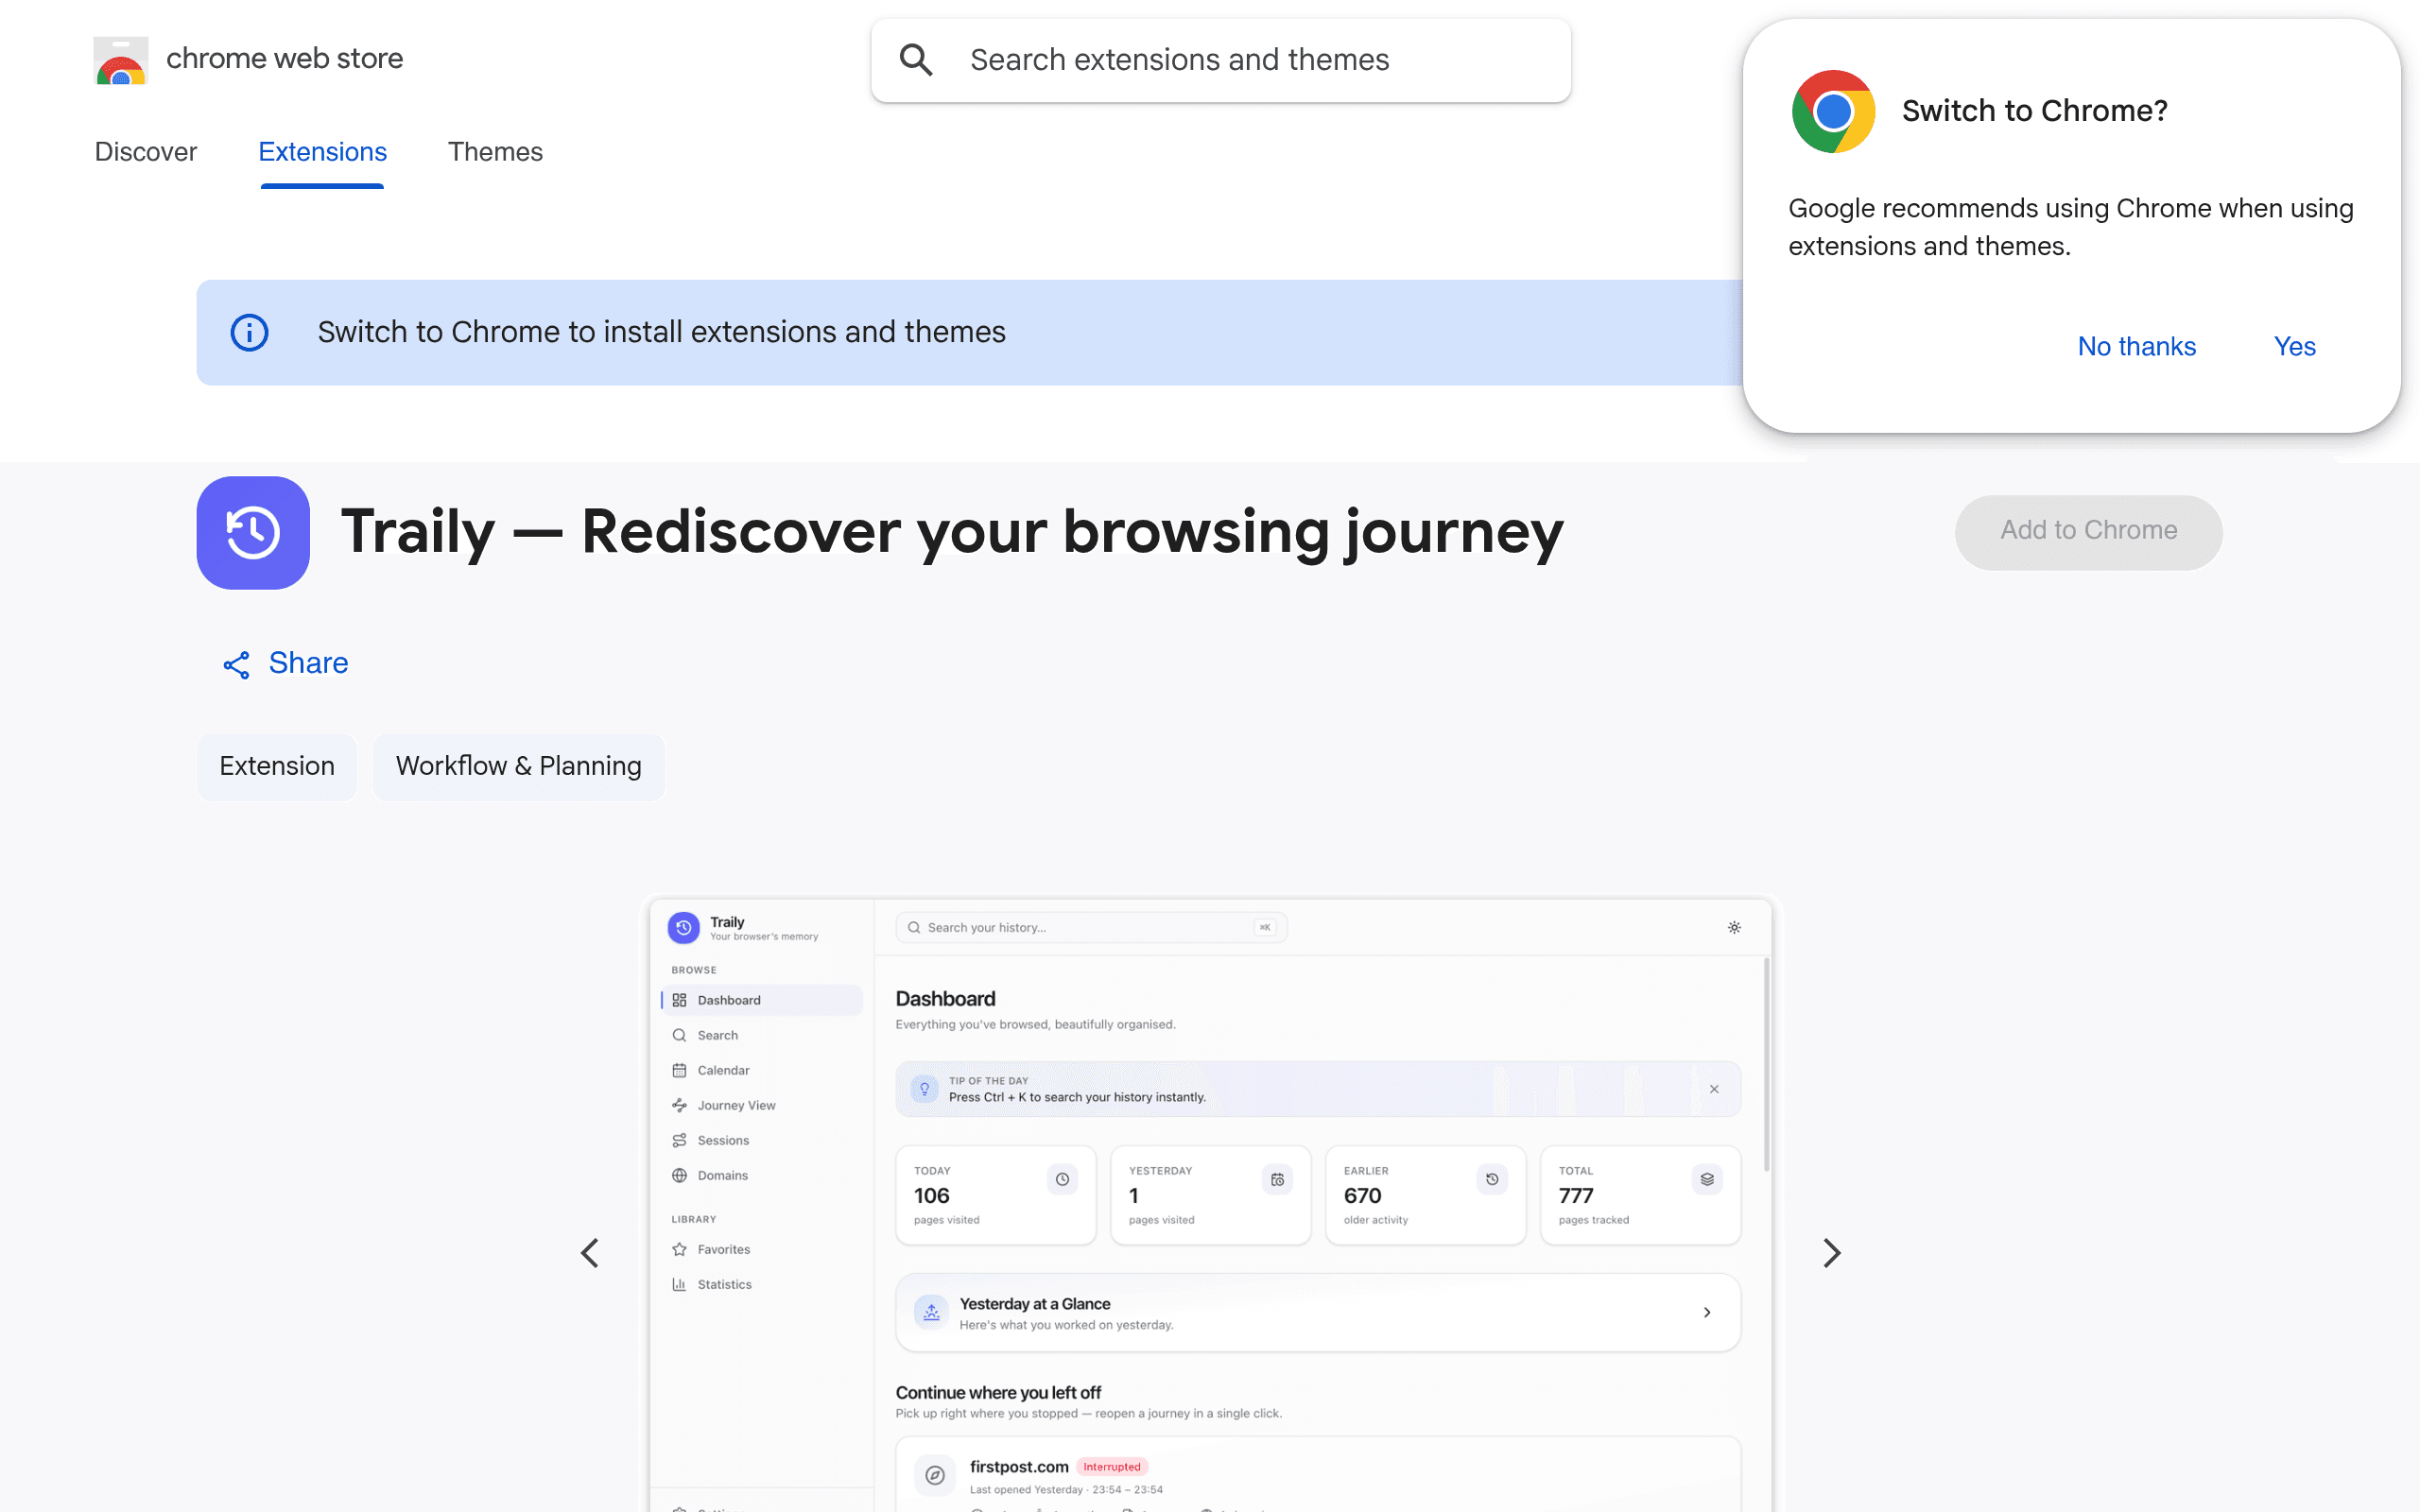The height and width of the screenshot is (1512, 2420).
Task: Open the Extensions tab
Action: coord(322,152)
